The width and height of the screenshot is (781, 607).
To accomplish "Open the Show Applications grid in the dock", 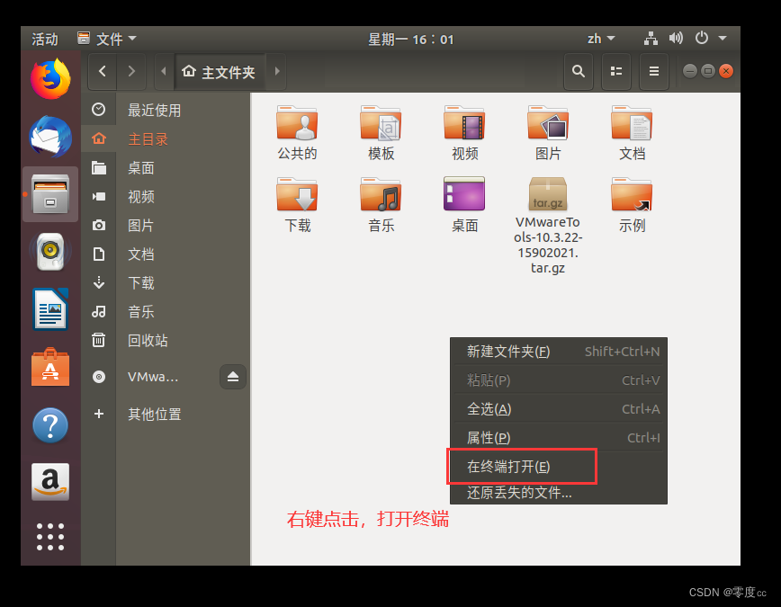I will pos(49,537).
